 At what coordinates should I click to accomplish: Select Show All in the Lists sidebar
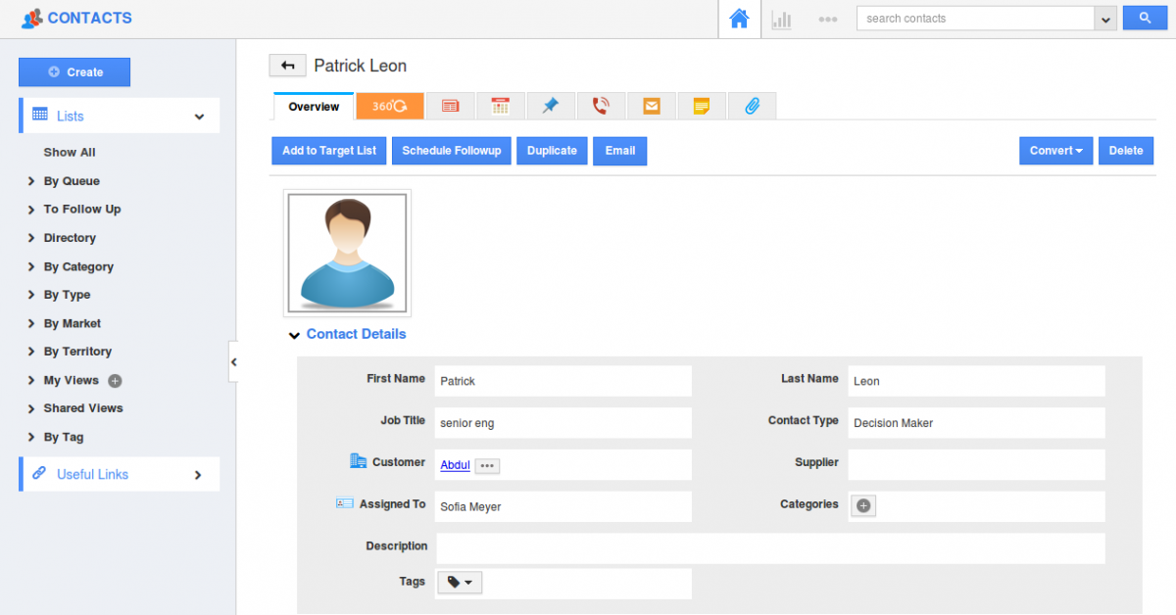[x=69, y=152]
